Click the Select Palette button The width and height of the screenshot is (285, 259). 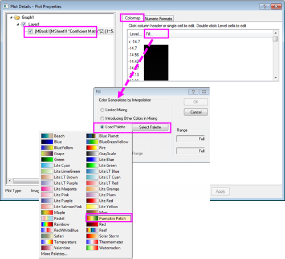[x=150, y=127]
